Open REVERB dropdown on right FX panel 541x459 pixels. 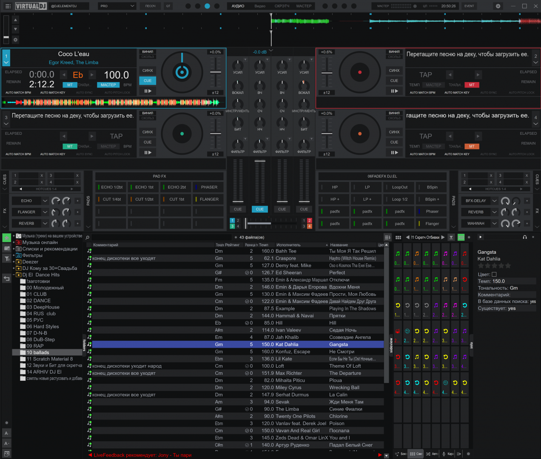tap(494, 212)
